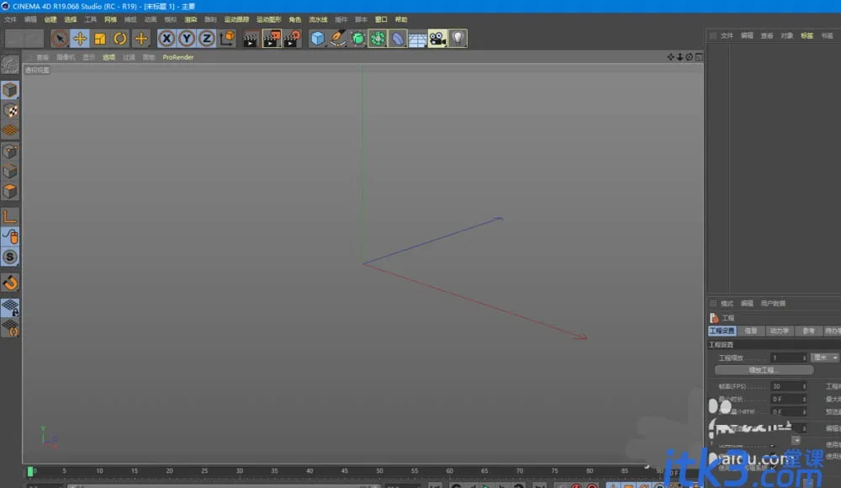Render to Picture Viewer icon
This screenshot has height=488, width=841.
[x=272, y=39]
